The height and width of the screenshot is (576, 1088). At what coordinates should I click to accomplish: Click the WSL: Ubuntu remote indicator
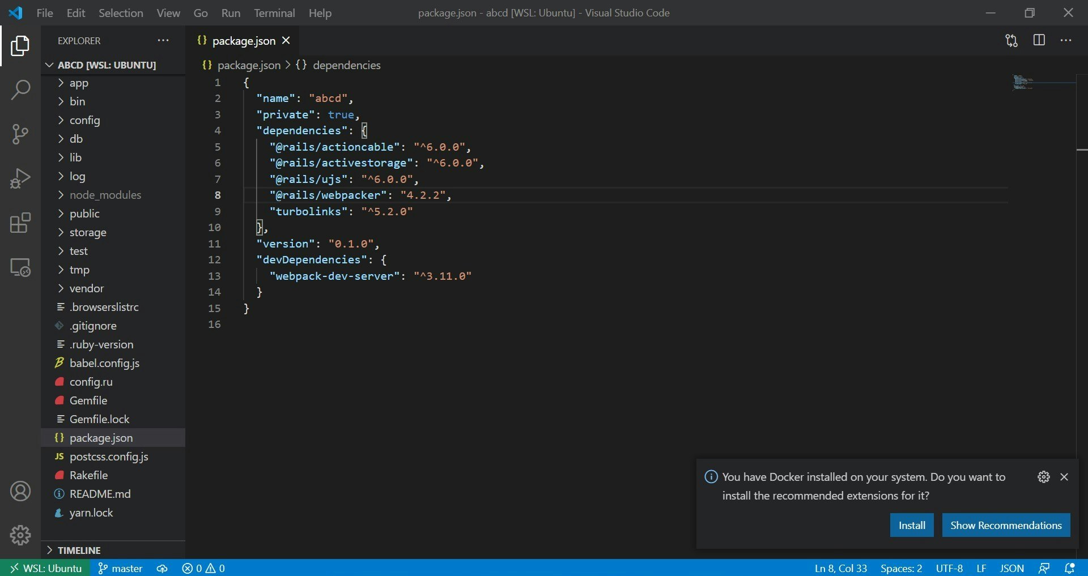(45, 568)
